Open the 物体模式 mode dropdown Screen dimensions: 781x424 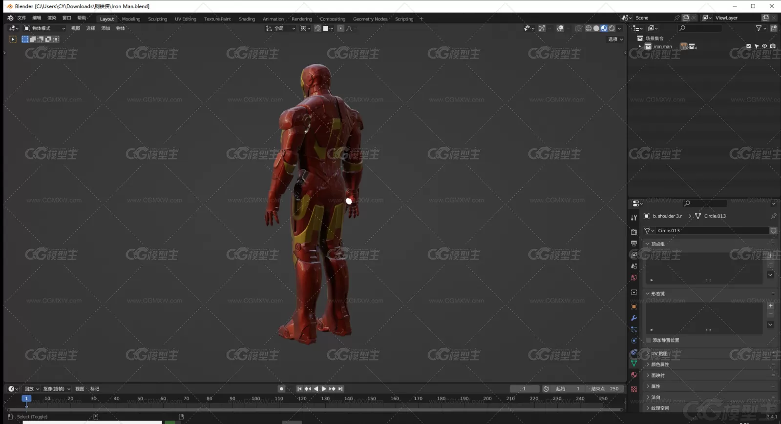coord(44,28)
